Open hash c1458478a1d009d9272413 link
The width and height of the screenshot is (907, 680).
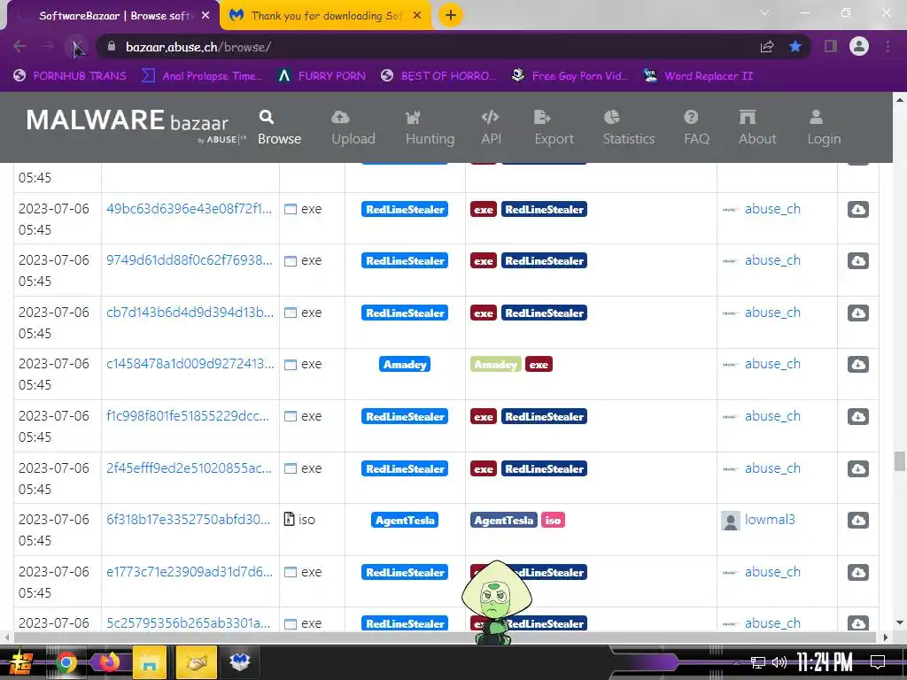coord(190,364)
